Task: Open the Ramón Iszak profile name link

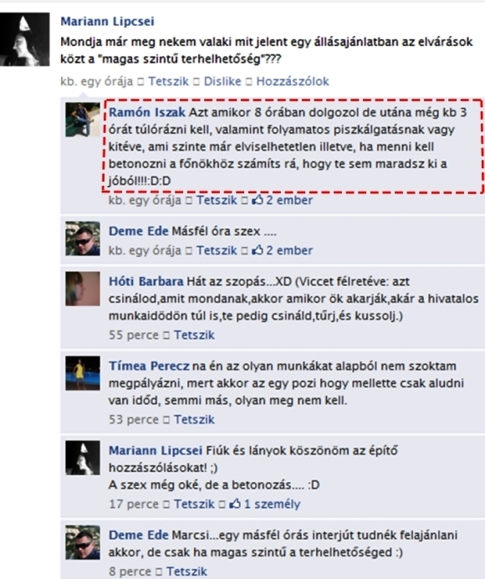Action: 147,112
